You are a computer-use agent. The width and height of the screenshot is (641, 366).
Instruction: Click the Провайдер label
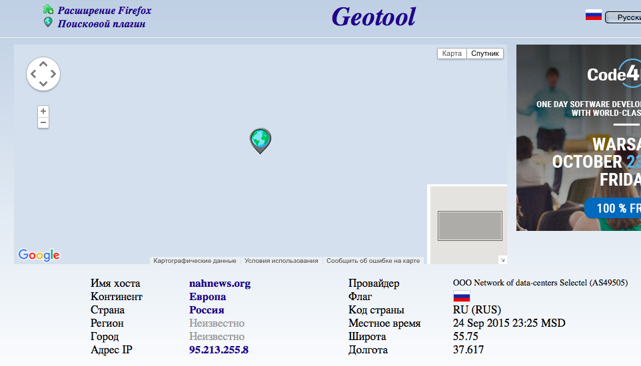(x=374, y=283)
